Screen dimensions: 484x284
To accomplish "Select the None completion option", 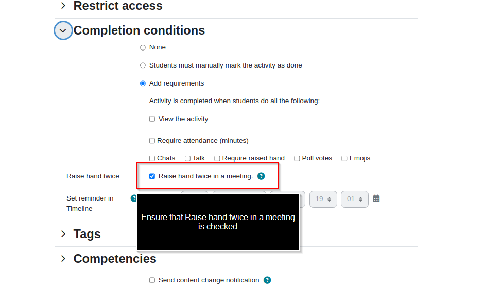I will (143, 47).
